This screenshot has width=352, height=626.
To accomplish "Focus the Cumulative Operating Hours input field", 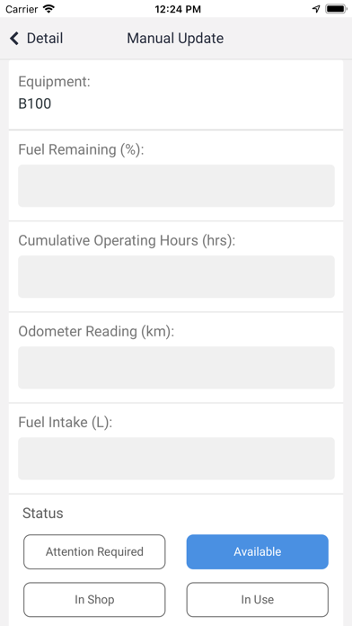I will (x=176, y=277).
